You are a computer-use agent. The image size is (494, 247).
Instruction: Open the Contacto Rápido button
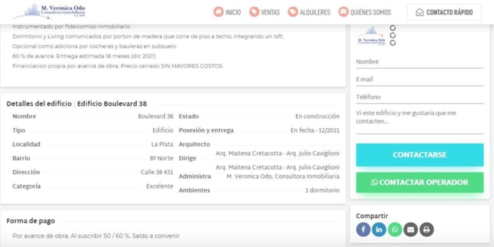pos(444,12)
